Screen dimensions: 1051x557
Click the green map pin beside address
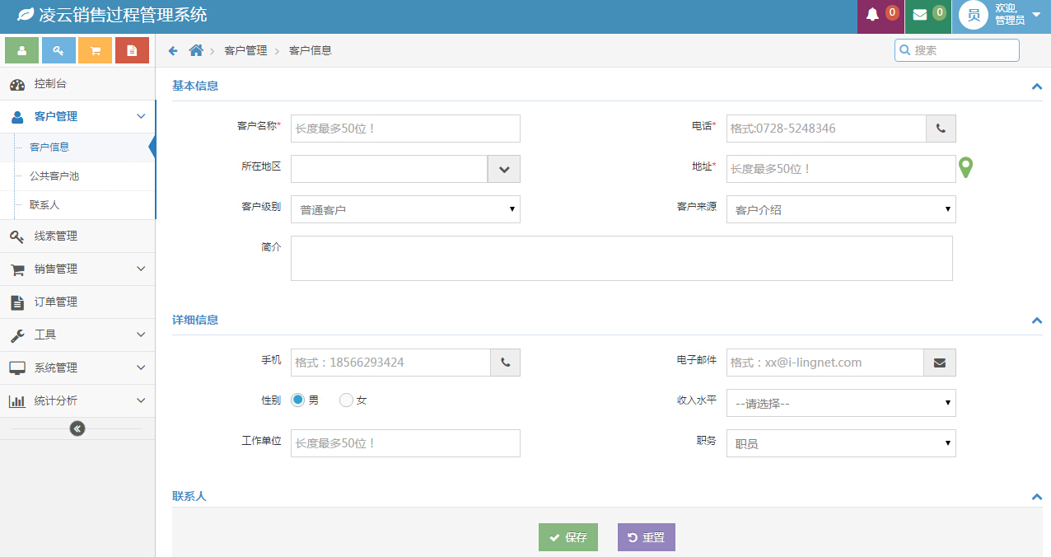coord(966,168)
